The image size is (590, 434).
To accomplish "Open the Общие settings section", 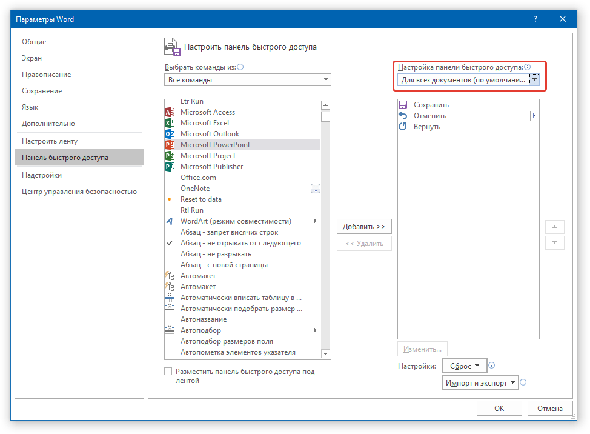I will click(79, 42).
